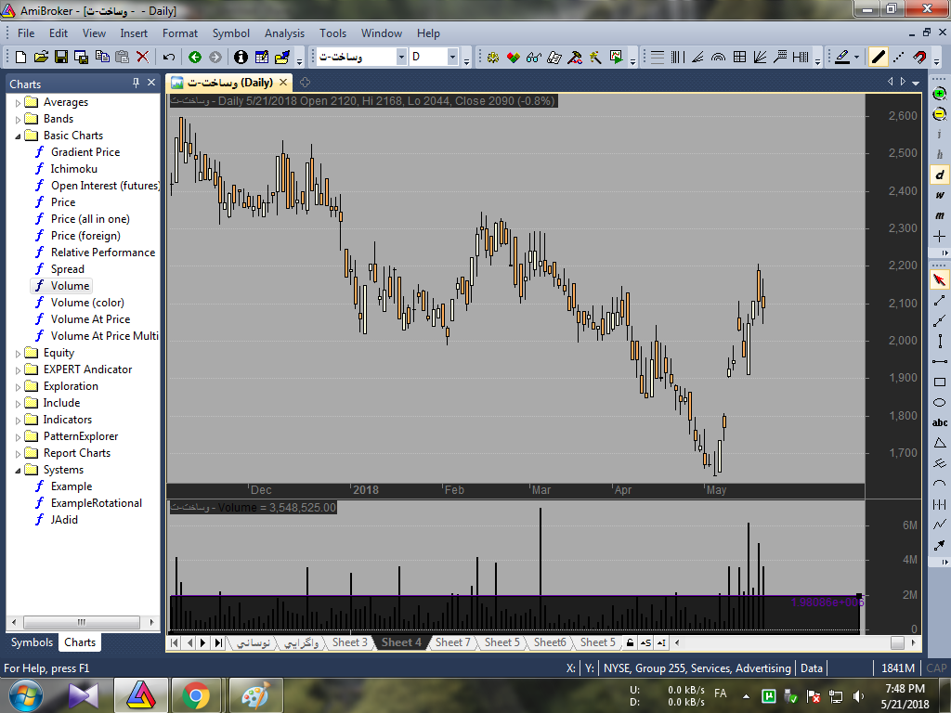Select the horizontal lines study icon
951x713 pixels.
(658, 57)
